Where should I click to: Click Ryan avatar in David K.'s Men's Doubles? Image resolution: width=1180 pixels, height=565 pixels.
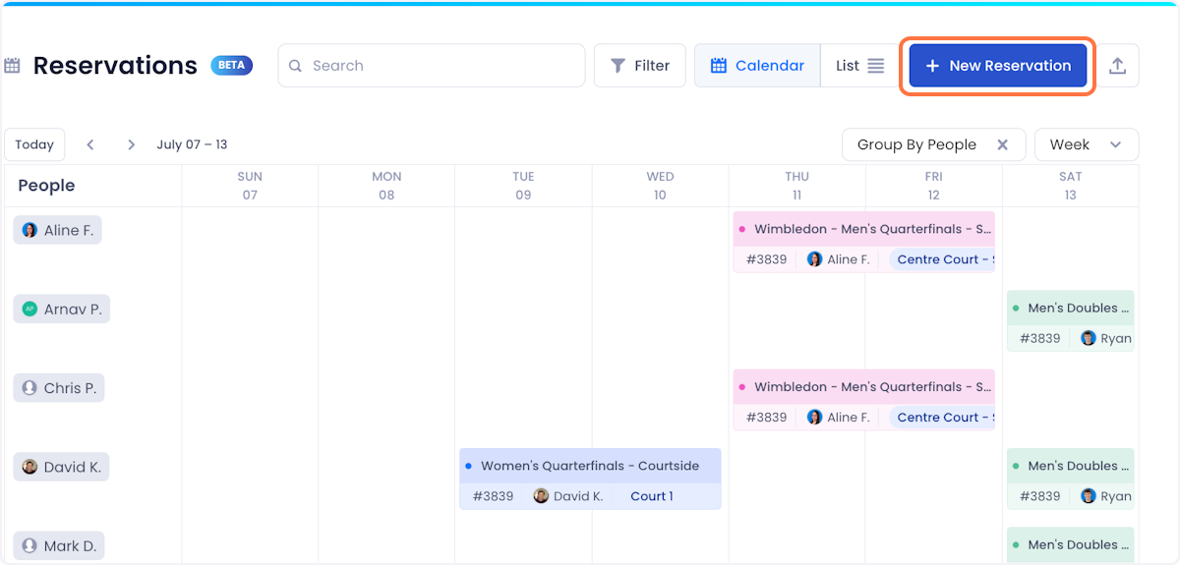[x=1089, y=496]
